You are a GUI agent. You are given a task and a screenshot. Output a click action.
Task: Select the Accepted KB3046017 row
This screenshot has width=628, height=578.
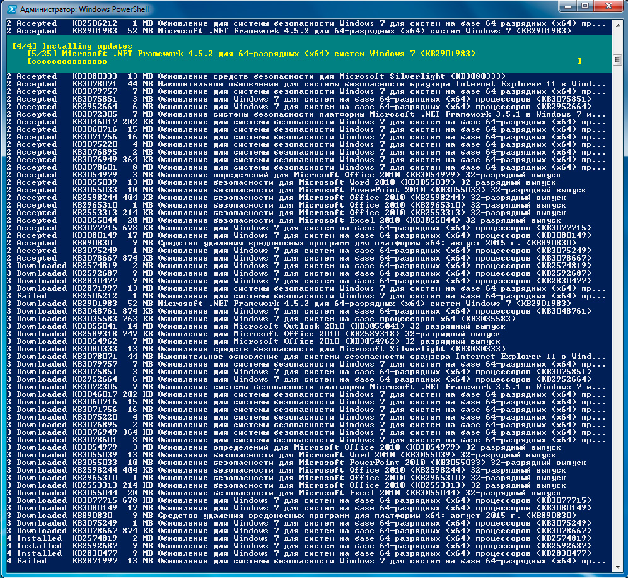[306, 122]
